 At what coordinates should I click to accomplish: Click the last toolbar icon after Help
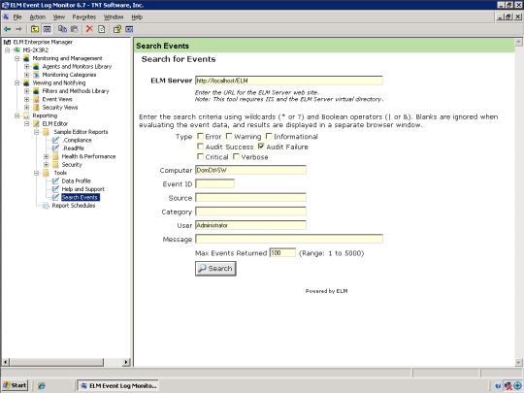(x=129, y=29)
